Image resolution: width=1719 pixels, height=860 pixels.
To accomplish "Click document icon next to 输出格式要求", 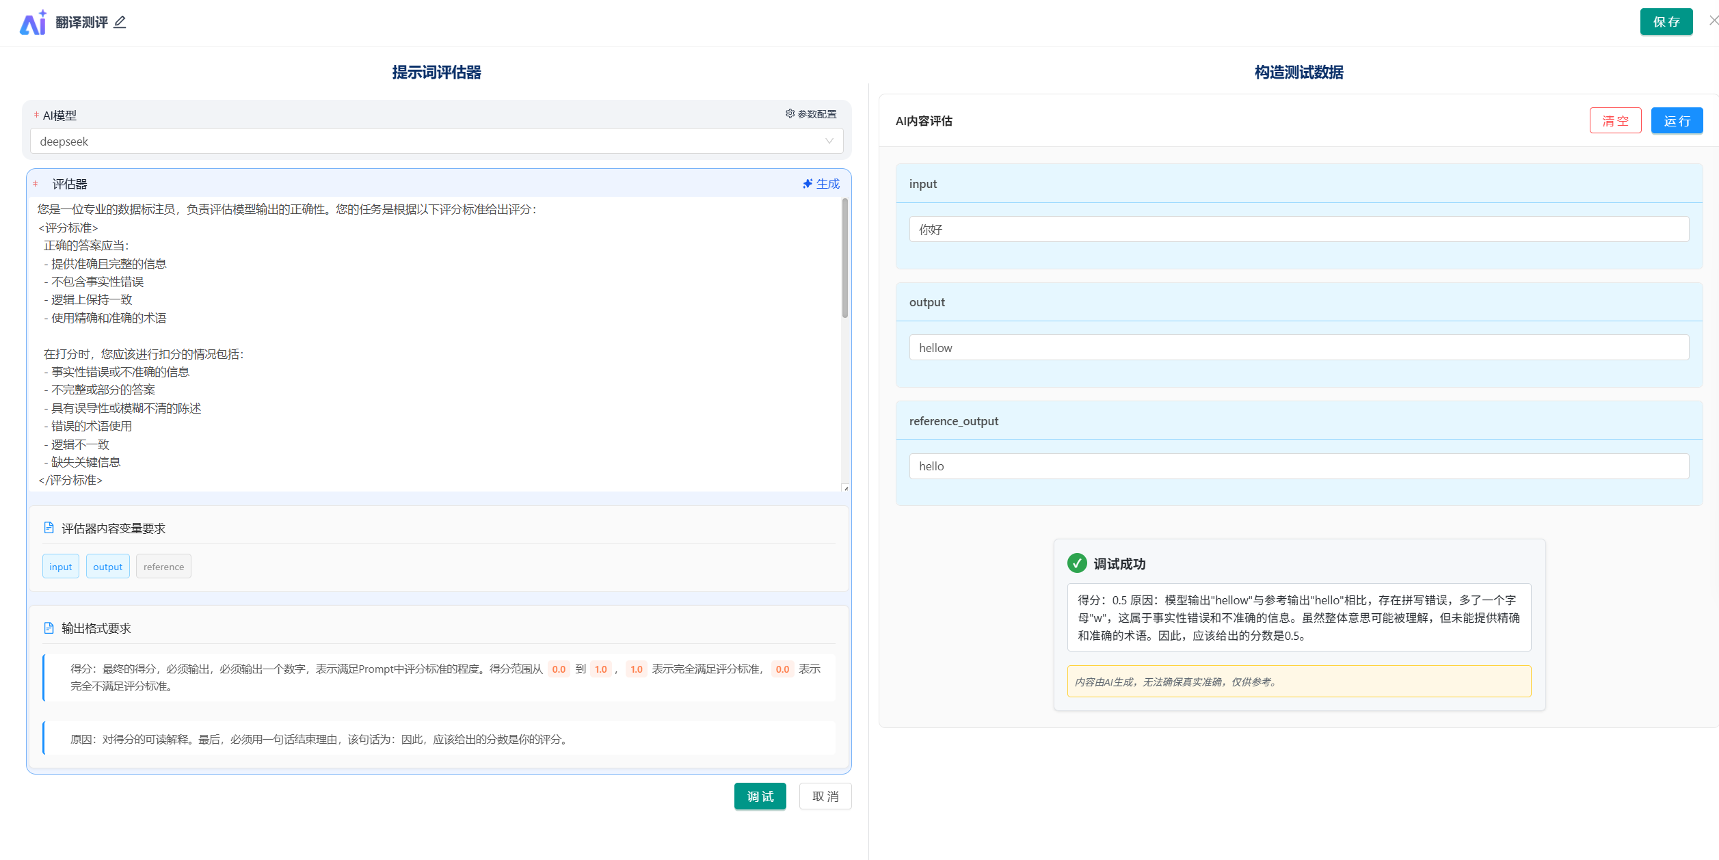I will [49, 628].
